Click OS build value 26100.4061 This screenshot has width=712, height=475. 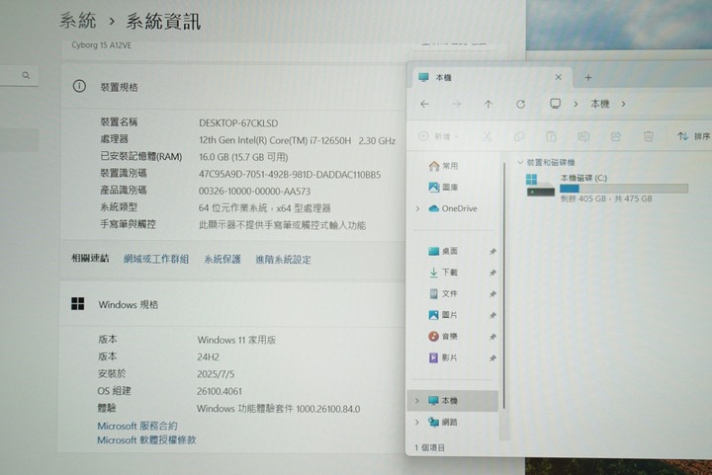click(220, 391)
